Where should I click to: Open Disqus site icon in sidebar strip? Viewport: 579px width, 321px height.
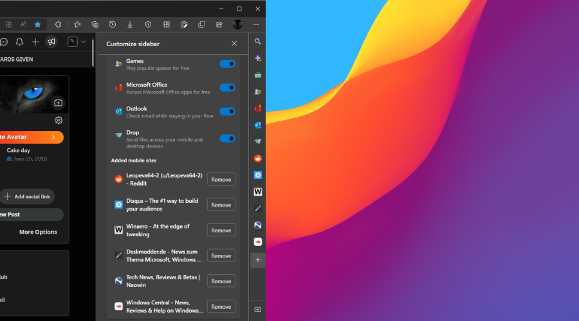(258, 175)
